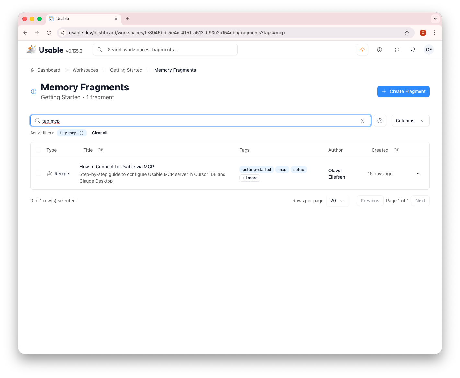
Task: Check the box for the Recipe row
Action: (39, 173)
